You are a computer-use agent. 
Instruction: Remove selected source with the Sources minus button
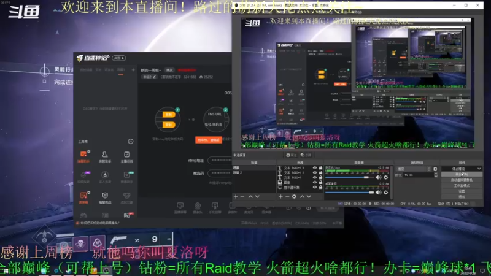[287, 196]
